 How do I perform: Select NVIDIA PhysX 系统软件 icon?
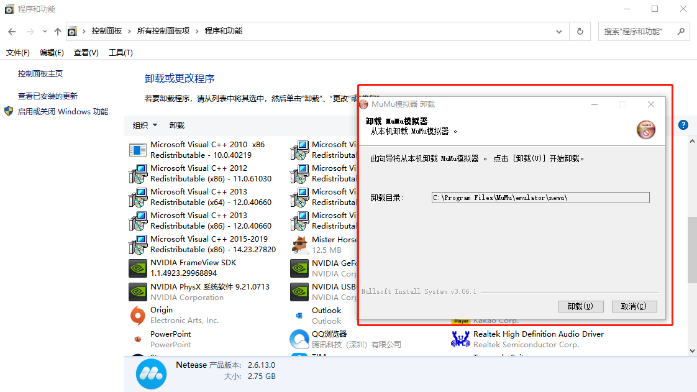pos(138,292)
